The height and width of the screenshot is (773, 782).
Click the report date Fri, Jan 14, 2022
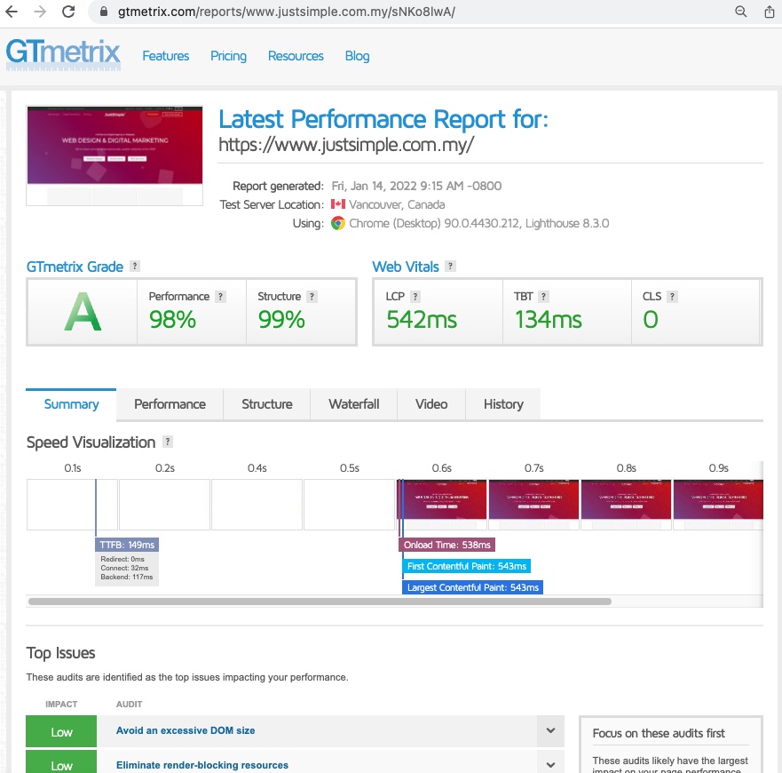416,187
